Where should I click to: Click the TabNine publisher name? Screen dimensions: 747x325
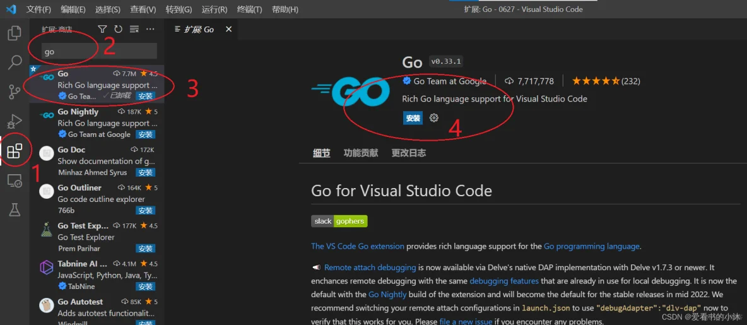[x=81, y=287]
